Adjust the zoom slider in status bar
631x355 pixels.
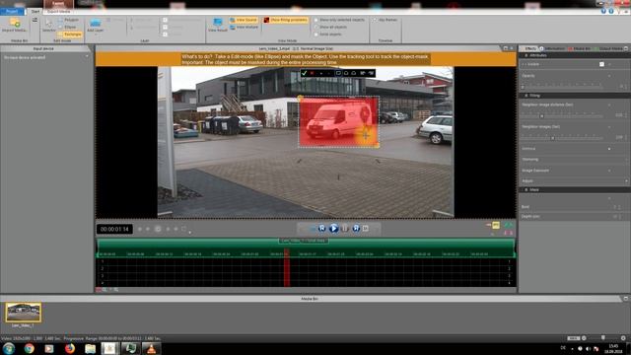[x=602, y=338]
